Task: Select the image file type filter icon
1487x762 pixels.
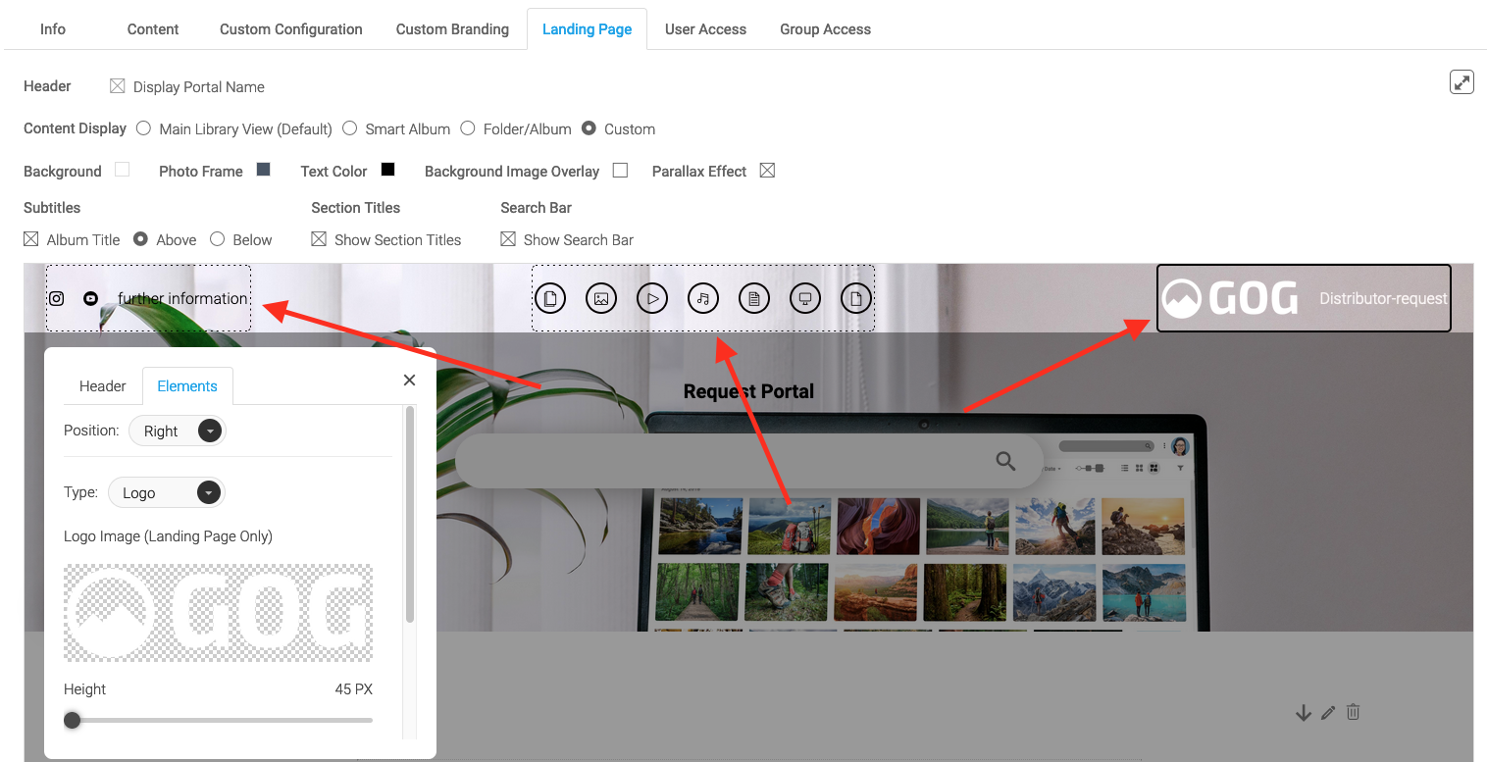Action: coord(601,298)
